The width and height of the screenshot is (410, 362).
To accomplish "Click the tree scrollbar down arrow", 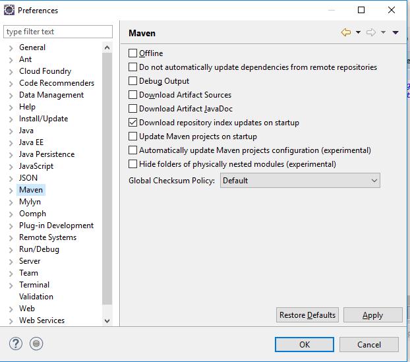I will tap(107, 321).
